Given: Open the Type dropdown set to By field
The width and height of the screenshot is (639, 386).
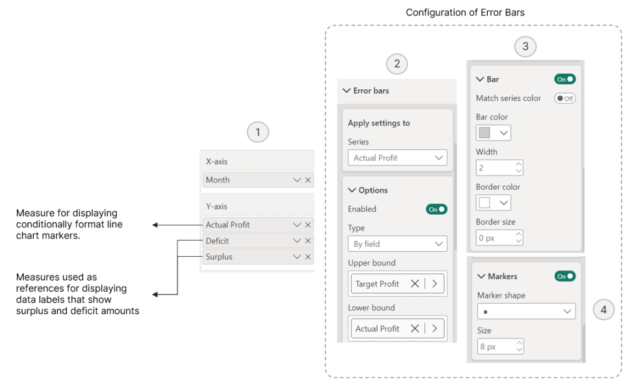Looking at the screenshot, I should 397,244.
